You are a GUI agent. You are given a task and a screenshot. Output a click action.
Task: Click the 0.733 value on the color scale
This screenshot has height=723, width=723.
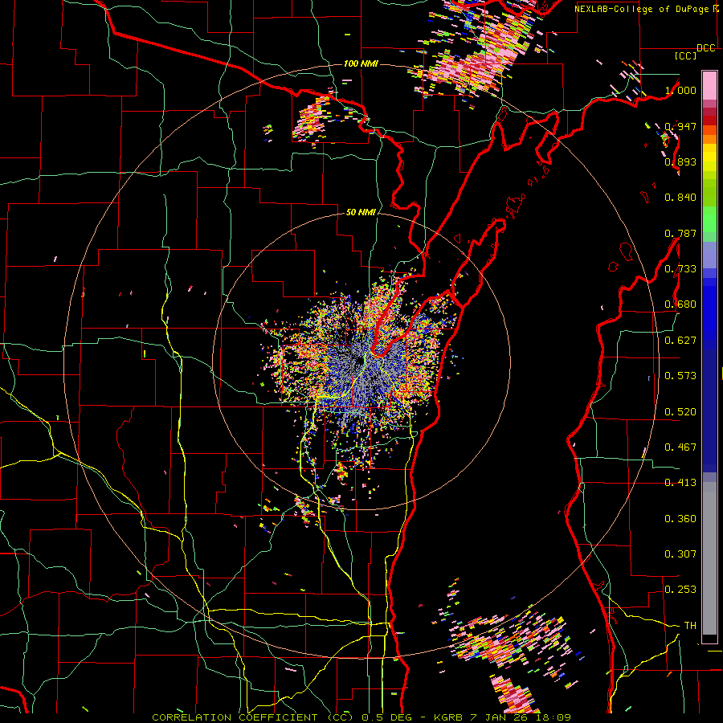(x=680, y=269)
